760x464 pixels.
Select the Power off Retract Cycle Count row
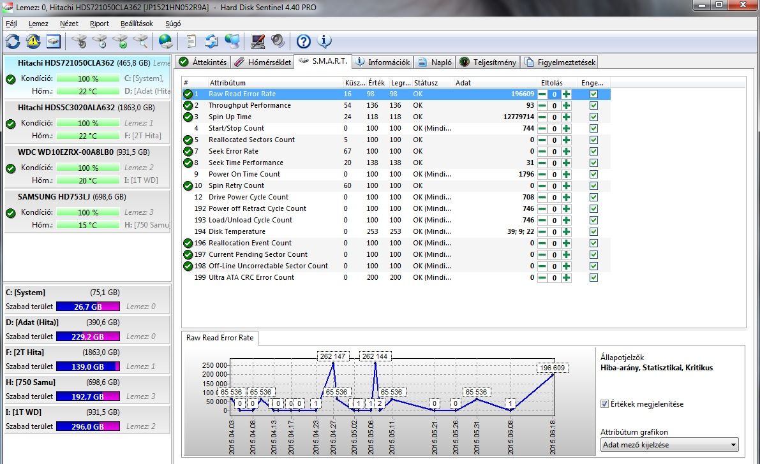point(396,209)
